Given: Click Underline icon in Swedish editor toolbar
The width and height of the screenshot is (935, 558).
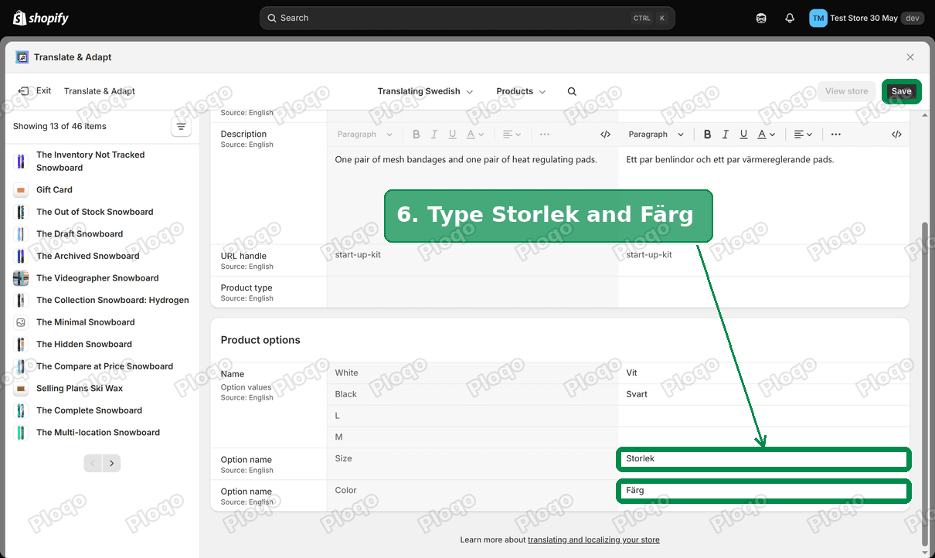Looking at the screenshot, I should point(743,134).
